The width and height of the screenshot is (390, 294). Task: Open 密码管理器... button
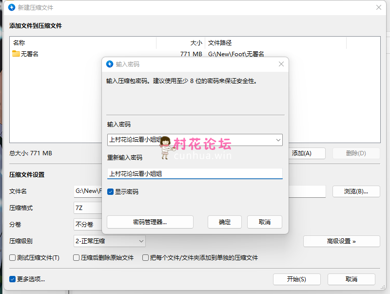coord(150,222)
